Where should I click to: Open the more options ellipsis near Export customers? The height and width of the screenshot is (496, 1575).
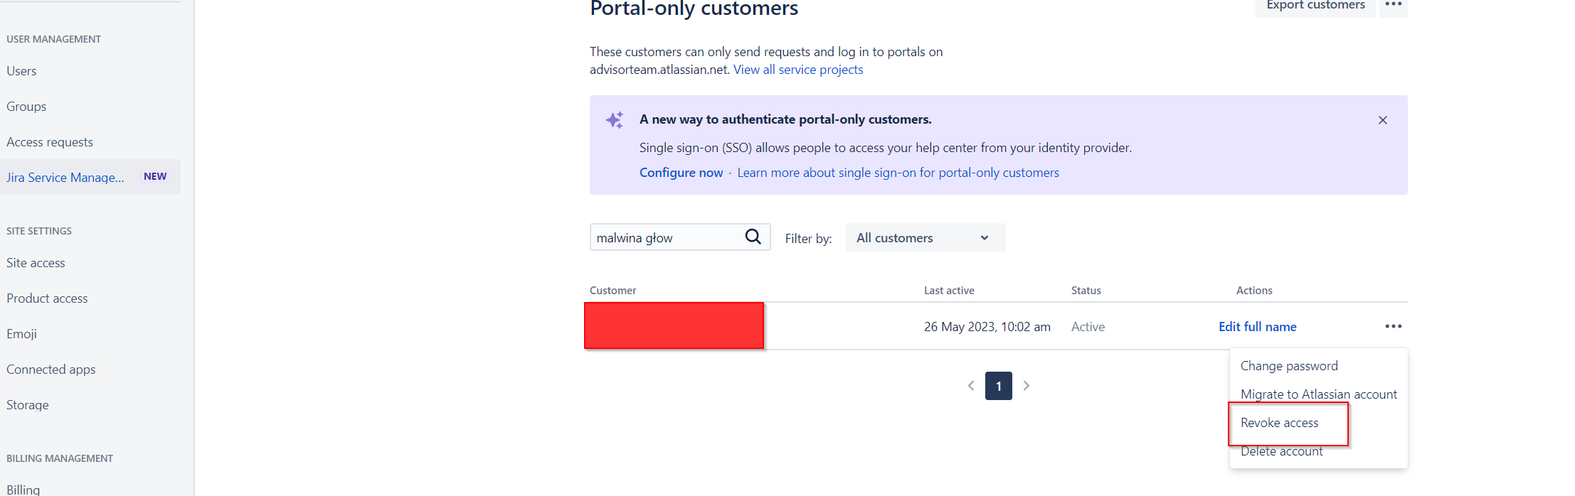[1393, 5]
